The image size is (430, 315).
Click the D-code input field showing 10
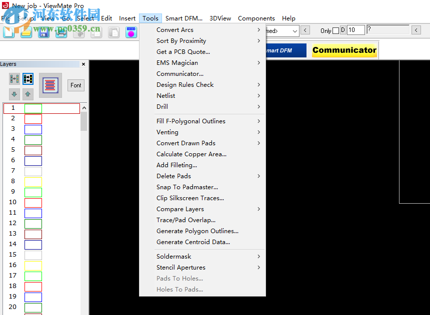pyautogui.click(x=355, y=30)
